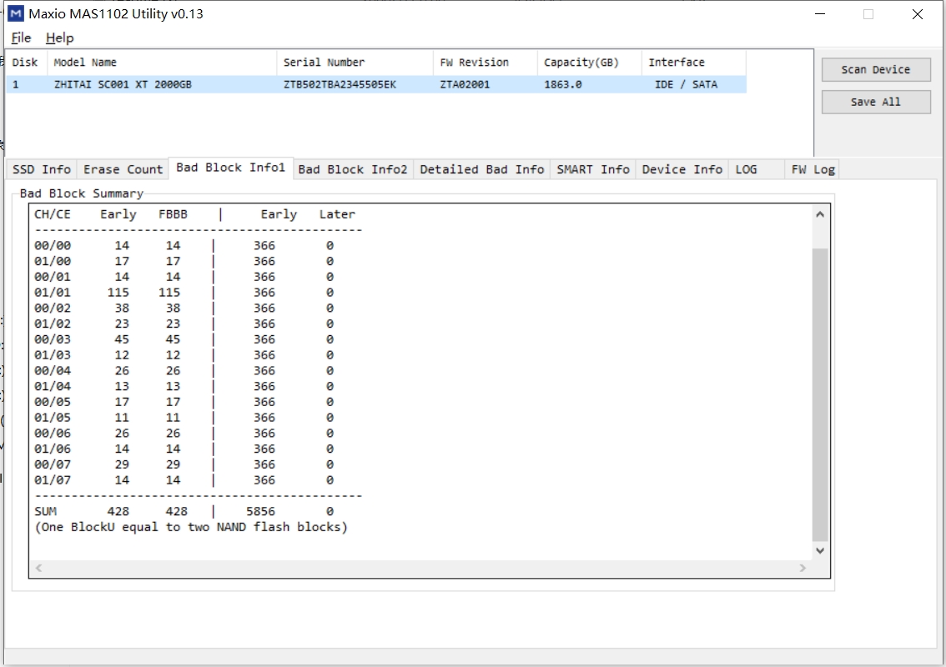This screenshot has height=667, width=946.
Task: Click firmware revision ZTA02001 cell
Action: coord(465,84)
